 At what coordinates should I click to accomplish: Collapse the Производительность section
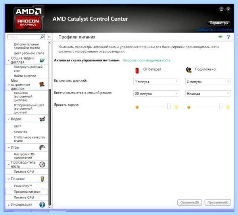pos(9,164)
